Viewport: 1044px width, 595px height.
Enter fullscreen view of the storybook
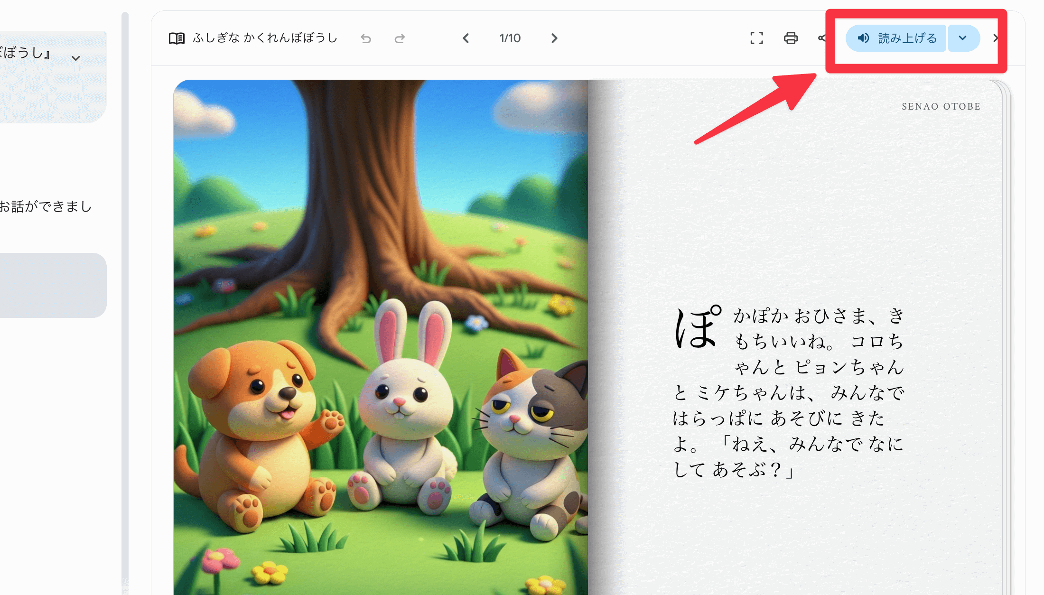[x=756, y=38]
